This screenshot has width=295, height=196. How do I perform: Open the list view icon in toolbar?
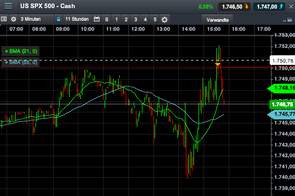[x=4, y=19]
